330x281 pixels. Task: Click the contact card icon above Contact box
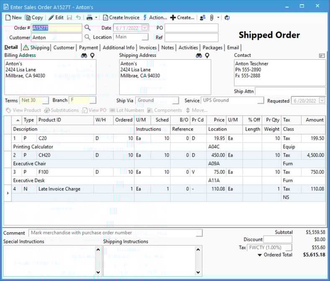point(322,55)
